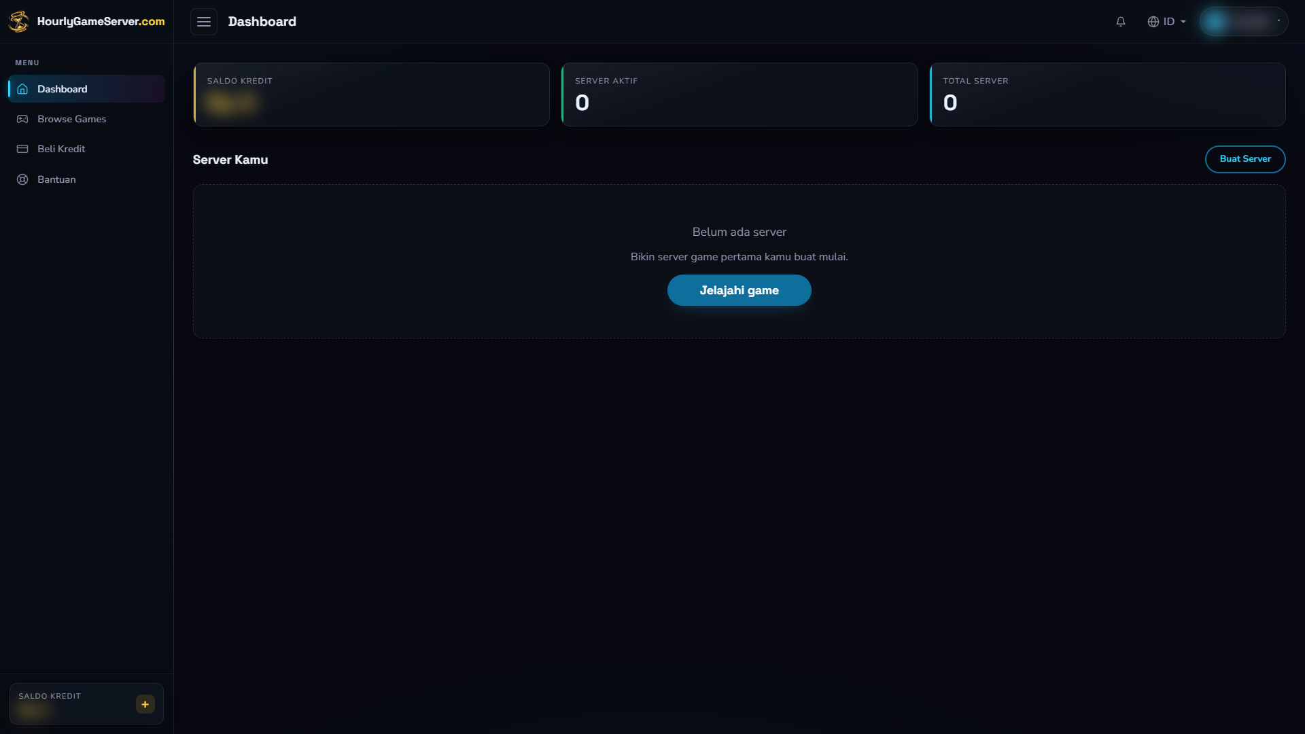Select Dashboard in the sidebar menu

tap(86, 89)
